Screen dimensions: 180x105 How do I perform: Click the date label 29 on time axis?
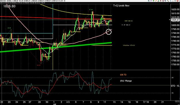click(39, 102)
